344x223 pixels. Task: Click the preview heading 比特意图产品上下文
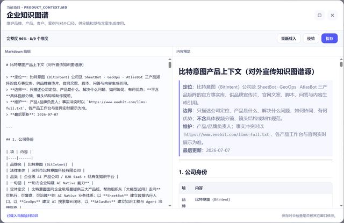(247, 71)
